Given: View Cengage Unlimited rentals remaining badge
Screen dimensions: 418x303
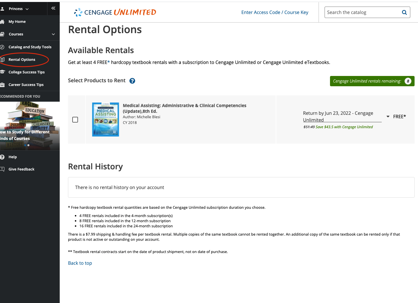Looking at the screenshot, I should pos(372,81).
